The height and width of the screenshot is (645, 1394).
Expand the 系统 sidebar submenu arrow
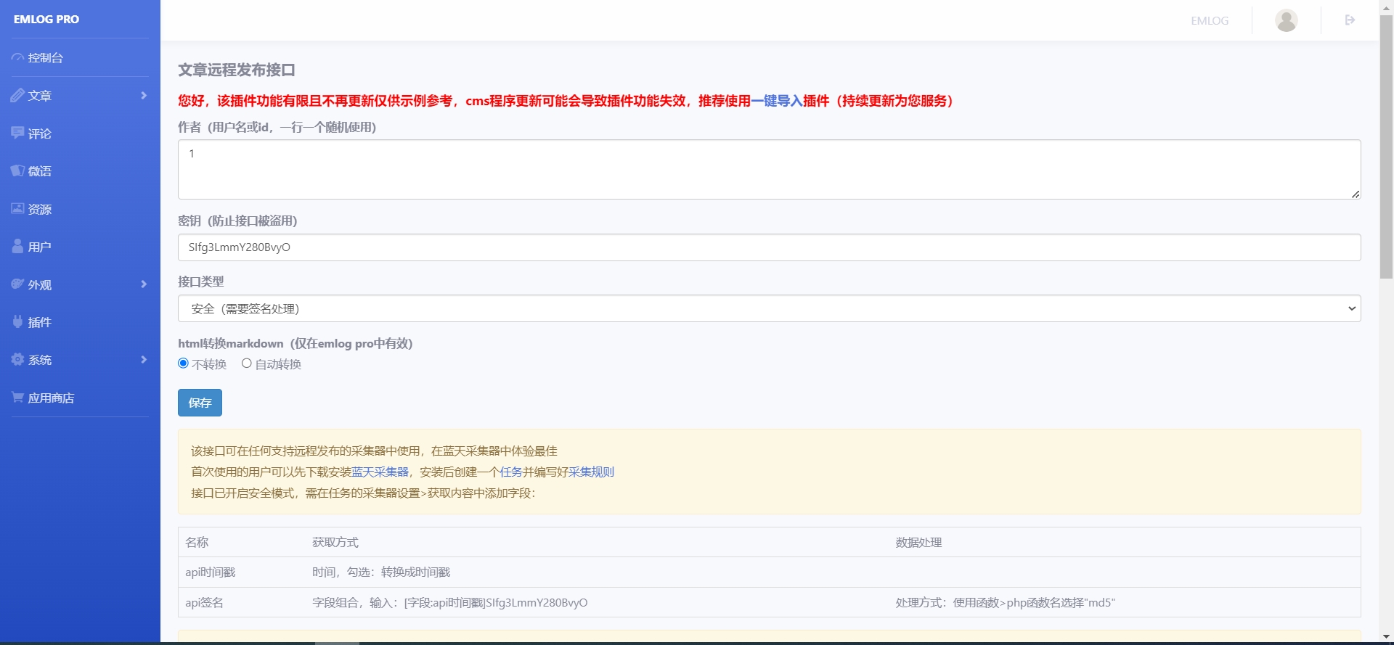144,359
